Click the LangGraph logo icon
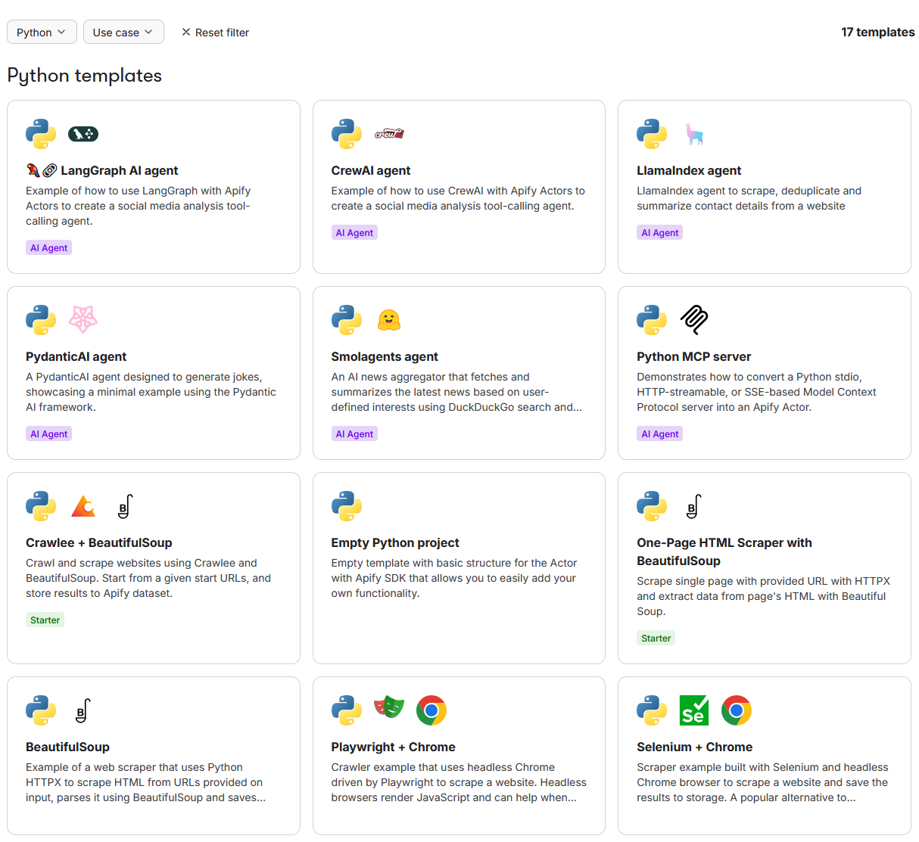The width and height of the screenshot is (919, 842). 83,134
